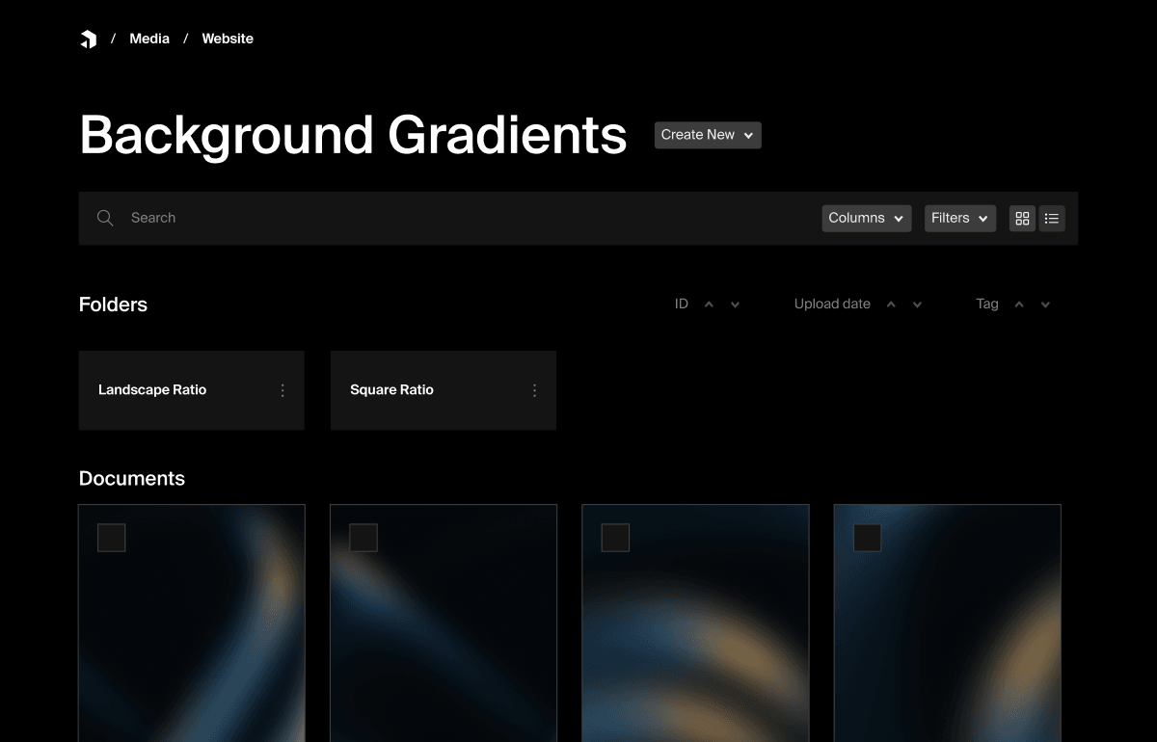The image size is (1157, 742).
Task: Click the ID sort label
Action: pos(681,304)
